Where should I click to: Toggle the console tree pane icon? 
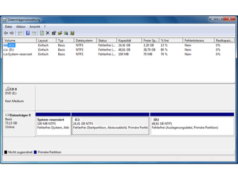pos(20,33)
